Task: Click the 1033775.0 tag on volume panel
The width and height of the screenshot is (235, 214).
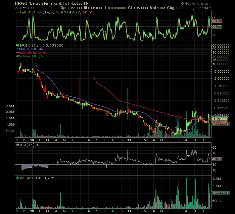Action: point(221,193)
